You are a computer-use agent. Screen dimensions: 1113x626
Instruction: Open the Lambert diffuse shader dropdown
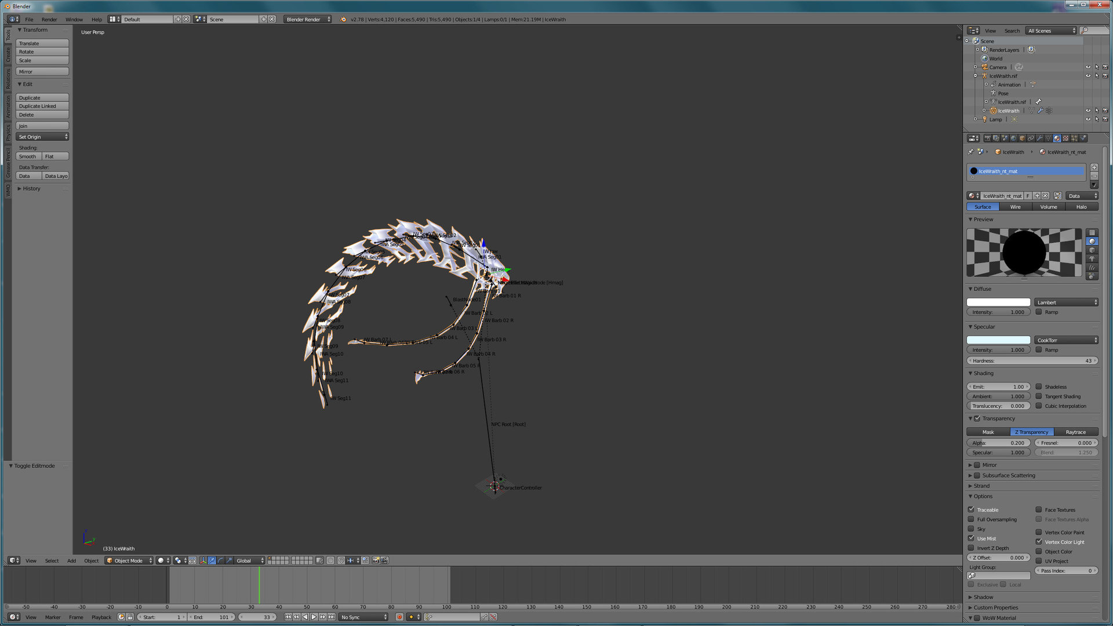click(1066, 302)
